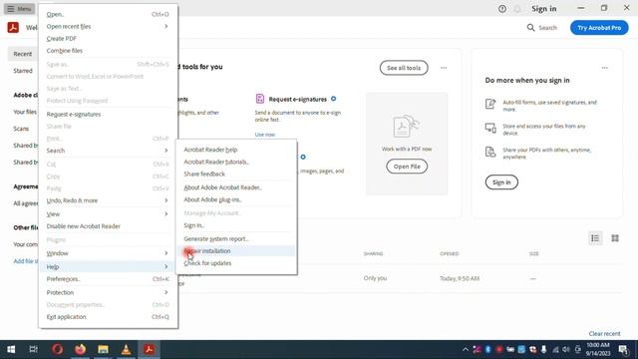638x359 pixels.
Task: Click the Work with a PDF illustration
Action: pos(406,127)
